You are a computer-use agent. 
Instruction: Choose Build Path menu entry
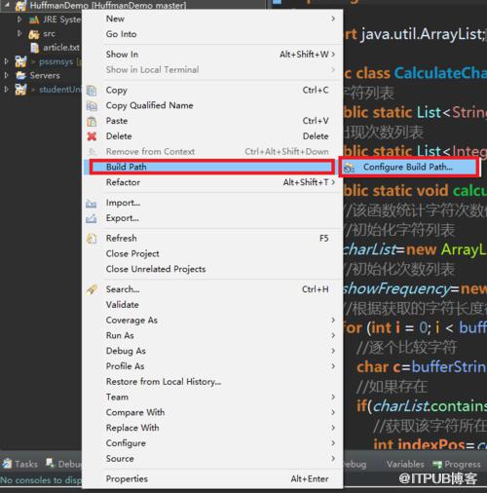[212, 167]
